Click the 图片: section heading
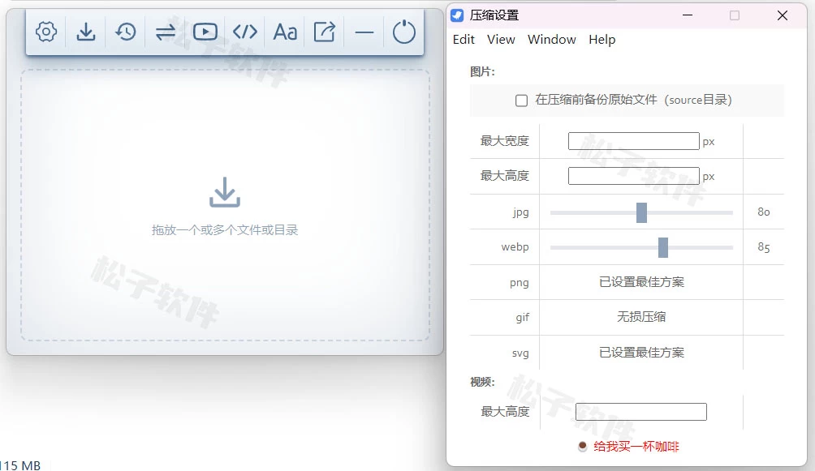The height and width of the screenshot is (471, 815). (x=482, y=71)
